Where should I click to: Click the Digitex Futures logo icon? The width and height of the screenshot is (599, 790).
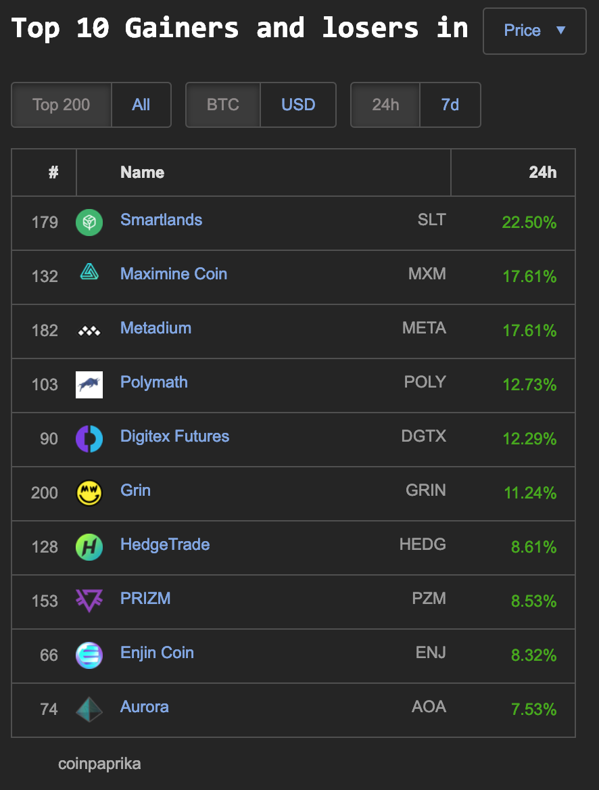pyautogui.click(x=89, y=439)
